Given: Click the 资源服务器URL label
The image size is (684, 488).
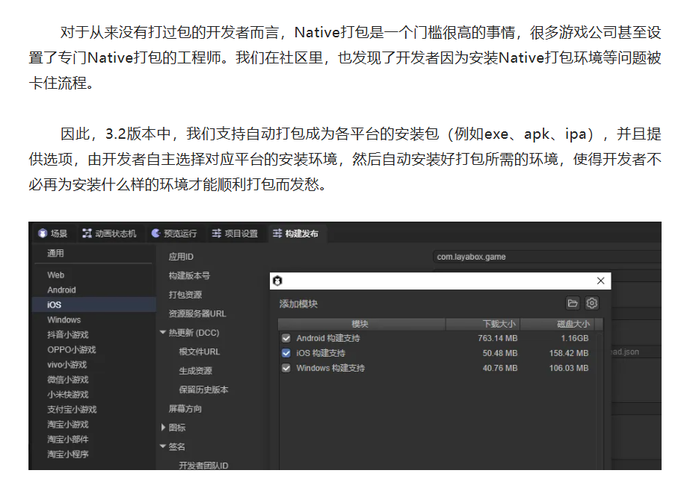Looking at the screenshot, I should [x=197, y=313].
